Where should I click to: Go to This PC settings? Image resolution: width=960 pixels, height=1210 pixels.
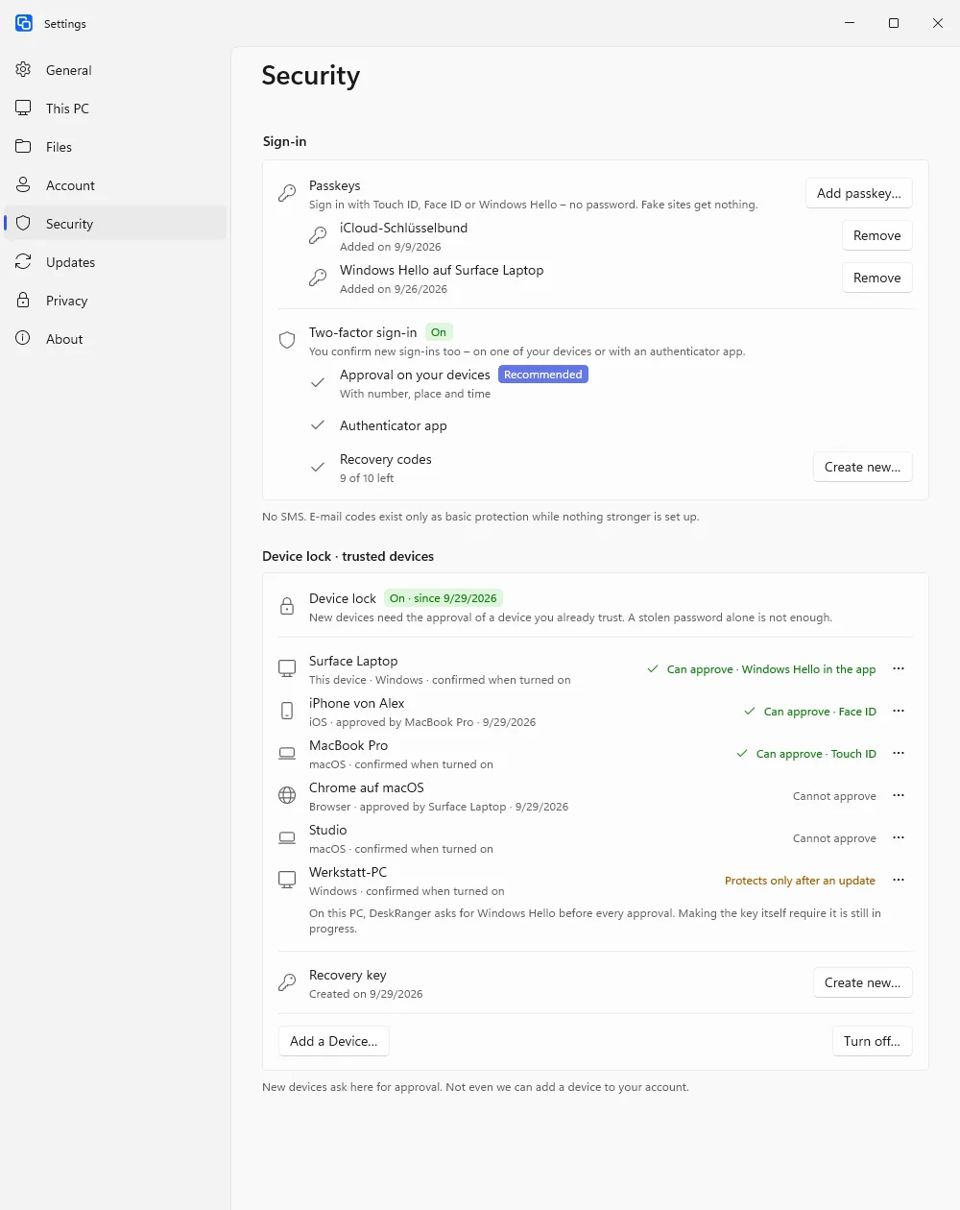click(115, 109)
